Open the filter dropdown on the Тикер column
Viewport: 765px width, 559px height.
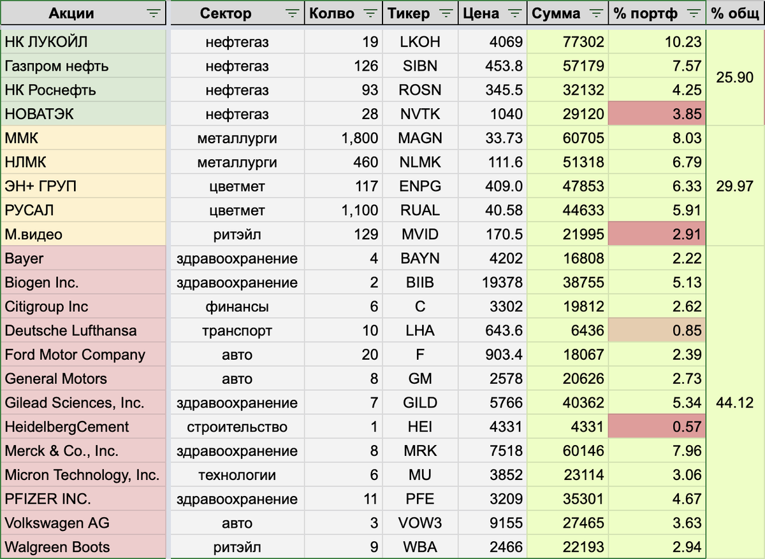pos(446,13)
